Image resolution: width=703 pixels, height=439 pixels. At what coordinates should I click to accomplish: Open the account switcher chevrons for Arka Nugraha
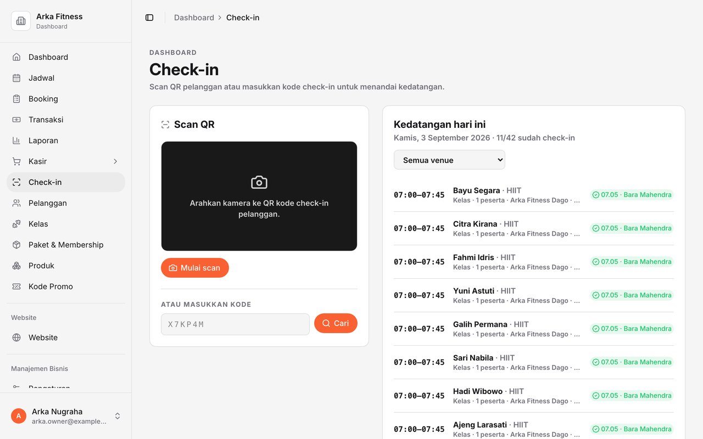[x=118, y=416]
